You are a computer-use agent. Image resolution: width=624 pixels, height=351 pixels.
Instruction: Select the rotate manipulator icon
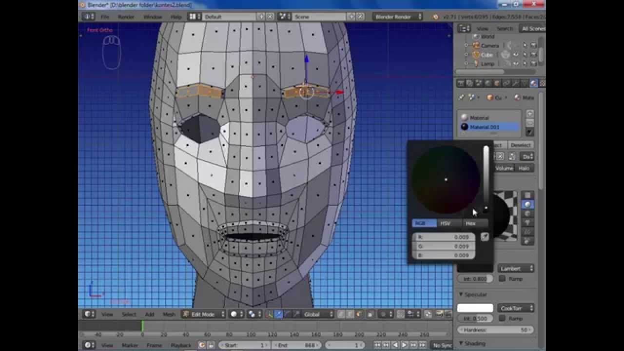tap(287, 314)
